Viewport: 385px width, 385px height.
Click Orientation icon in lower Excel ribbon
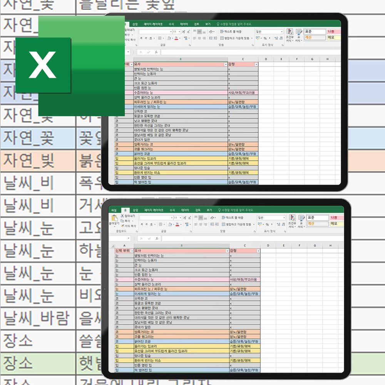pos(213,218)
